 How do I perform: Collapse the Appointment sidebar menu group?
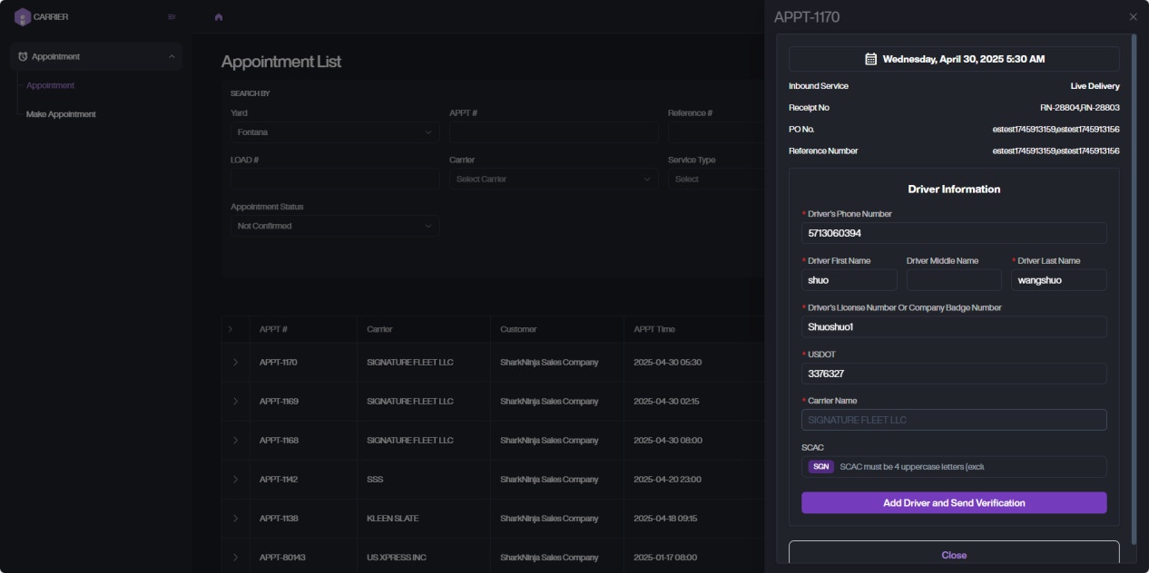click(172, 56)
